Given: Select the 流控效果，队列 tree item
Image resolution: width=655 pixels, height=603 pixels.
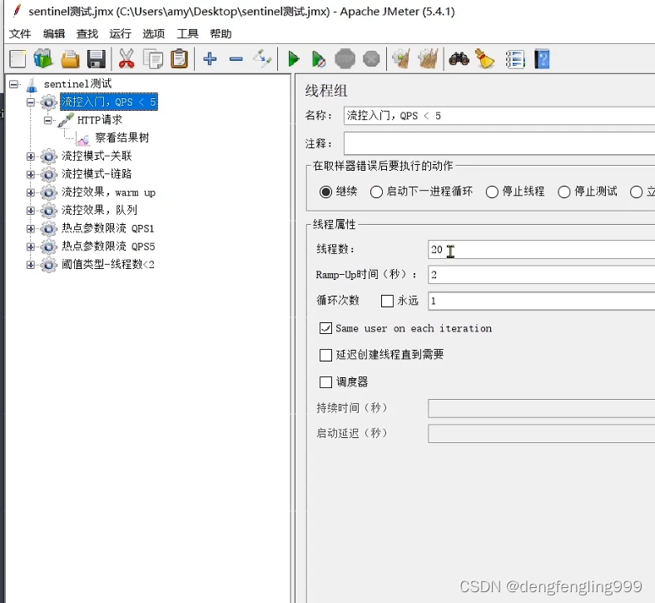Looking at the screenshot, I should point(99,210).
